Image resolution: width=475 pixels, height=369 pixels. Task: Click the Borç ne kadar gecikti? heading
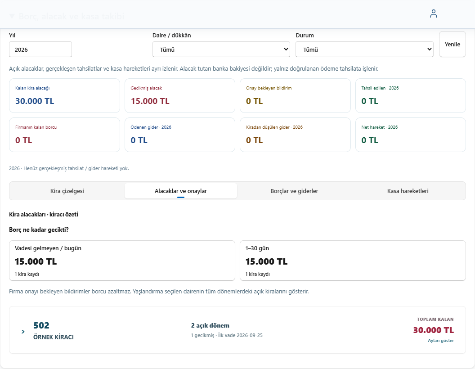(39, 229)
